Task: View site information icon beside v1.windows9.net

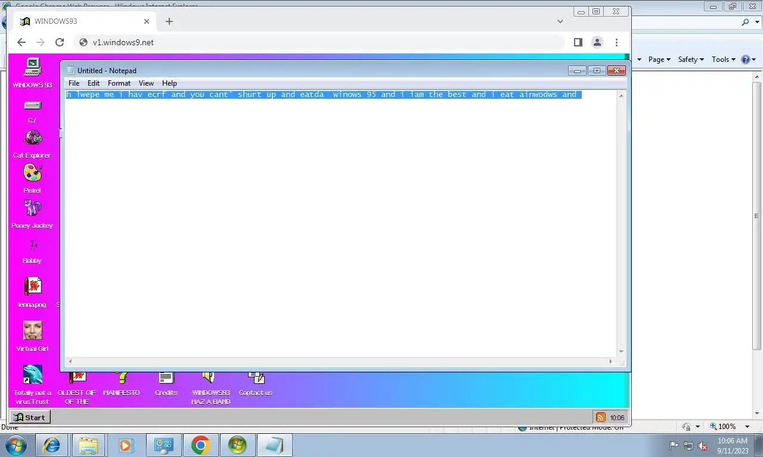Action: tap(84, 42)
